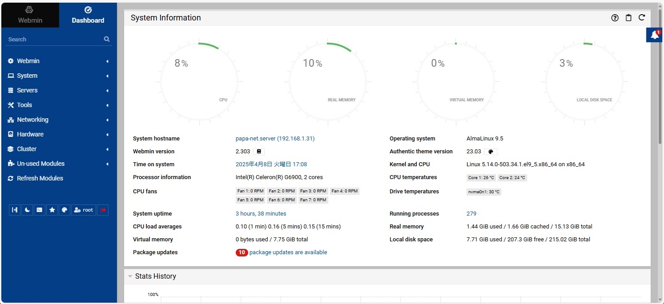
Task: Expand the Networking category arrow
Action: (107, 120)
